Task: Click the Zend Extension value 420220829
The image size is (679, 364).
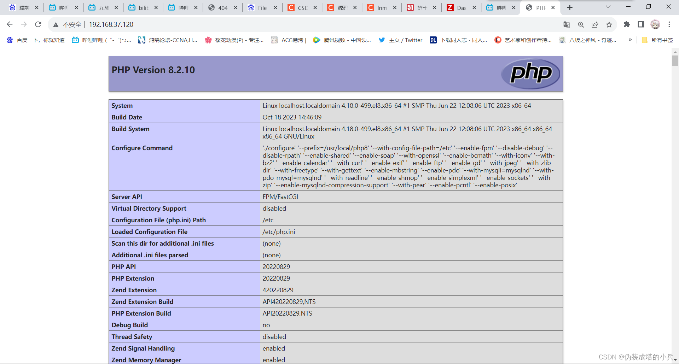Action: click(278, 290)
